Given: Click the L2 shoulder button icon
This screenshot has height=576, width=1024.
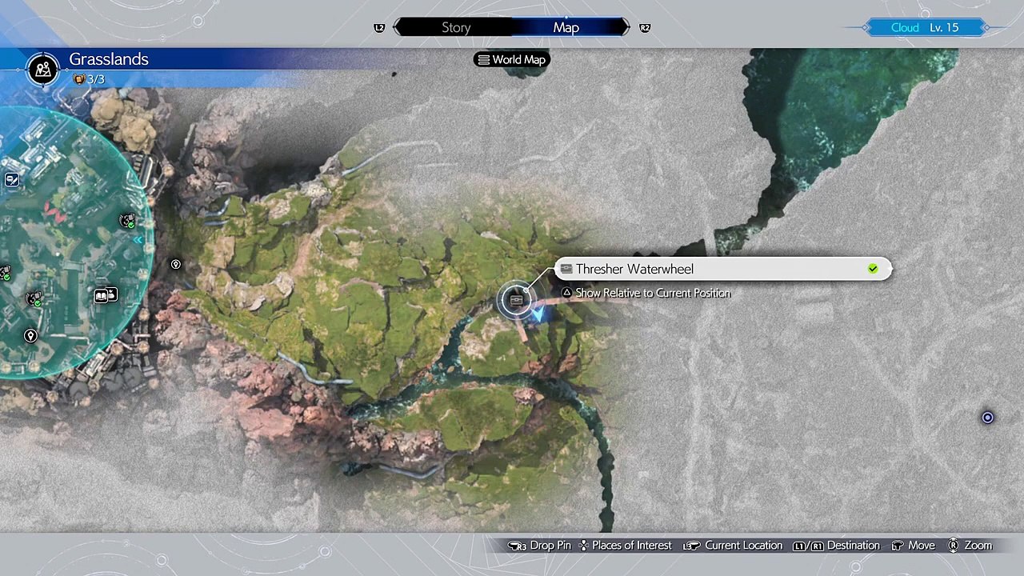Looking at the screenshot, I should (379, 27).
